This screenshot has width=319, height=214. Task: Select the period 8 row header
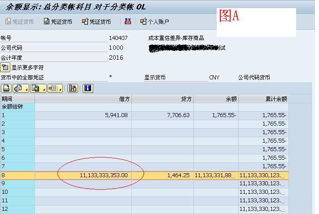click(17, 175)
